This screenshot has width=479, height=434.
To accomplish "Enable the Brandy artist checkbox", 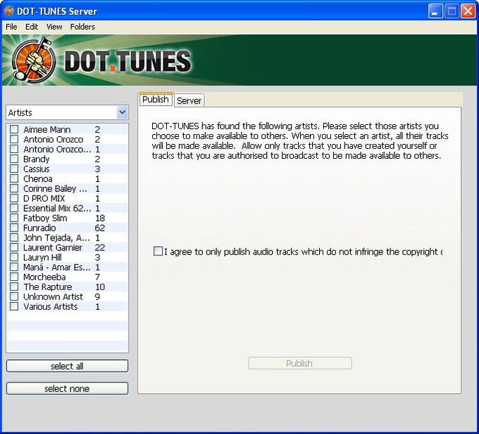I will 14,159.
